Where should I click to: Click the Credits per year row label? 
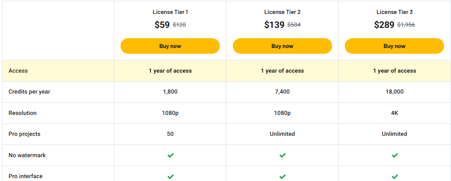click(x=29, y=92)
